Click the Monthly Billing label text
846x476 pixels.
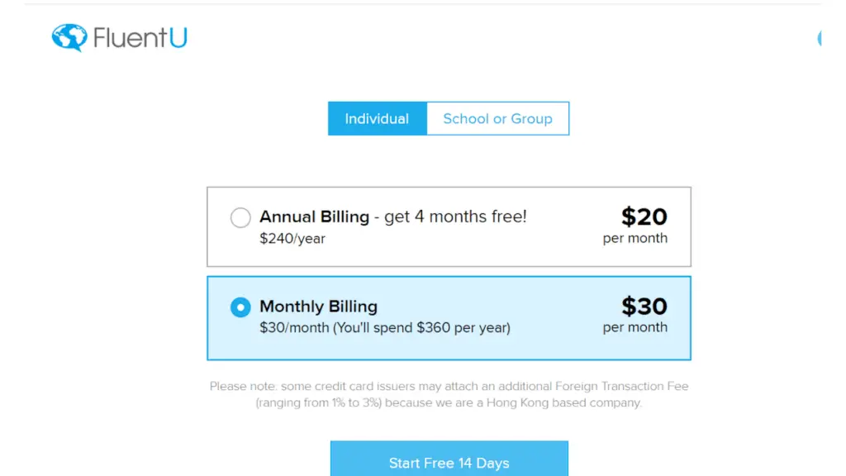(318, 307)
